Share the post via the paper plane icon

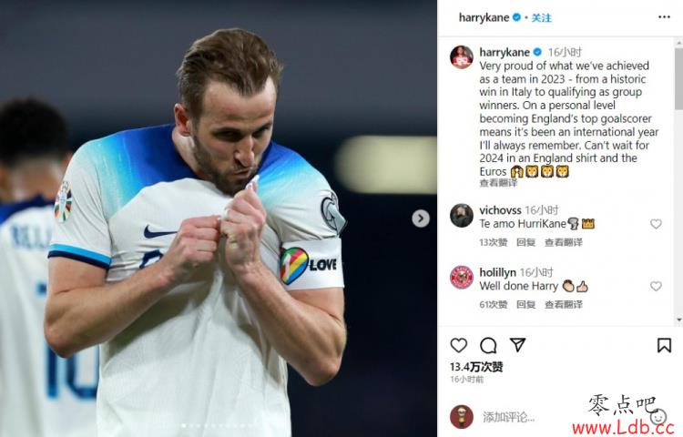click(x=517, y=345)
